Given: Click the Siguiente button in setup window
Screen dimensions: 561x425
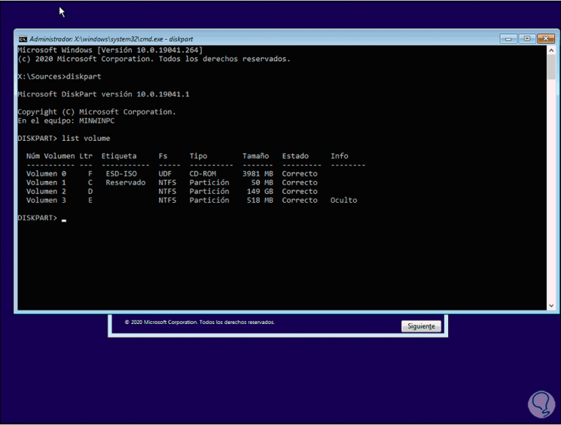Looking at the screenshot, I should pos(421,326).
